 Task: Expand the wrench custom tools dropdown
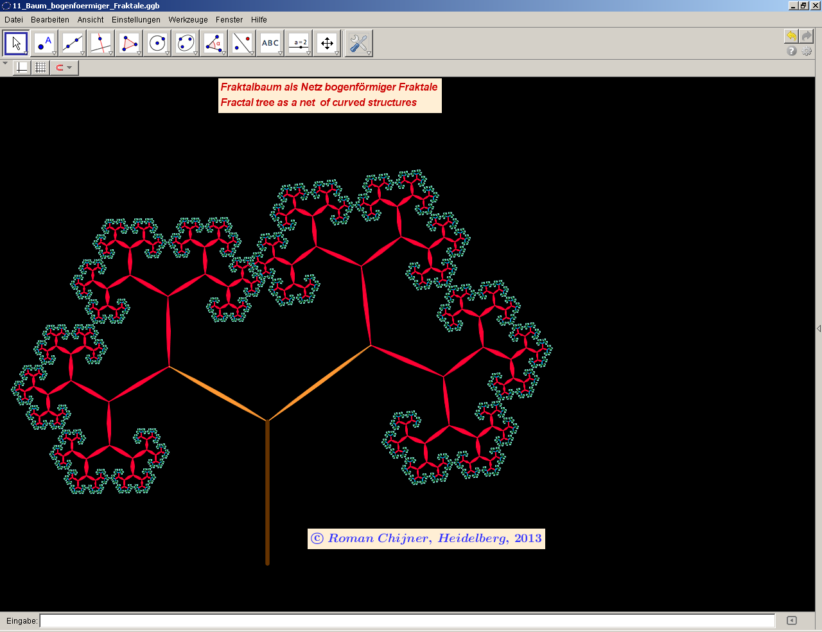369,53
